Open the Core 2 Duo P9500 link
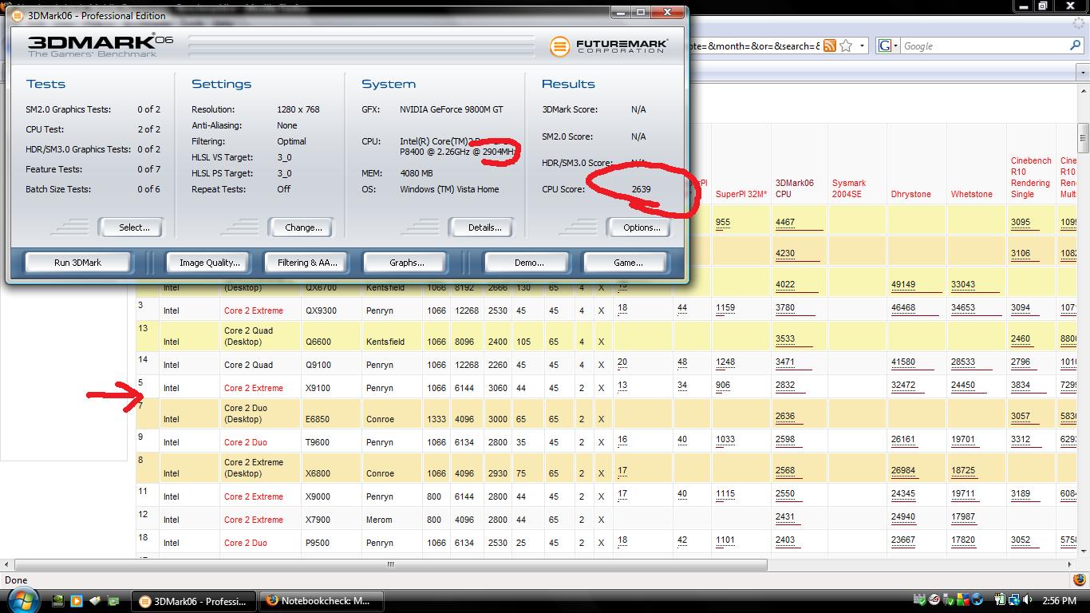Screen dimensions: 1090x613 (246, 543)
